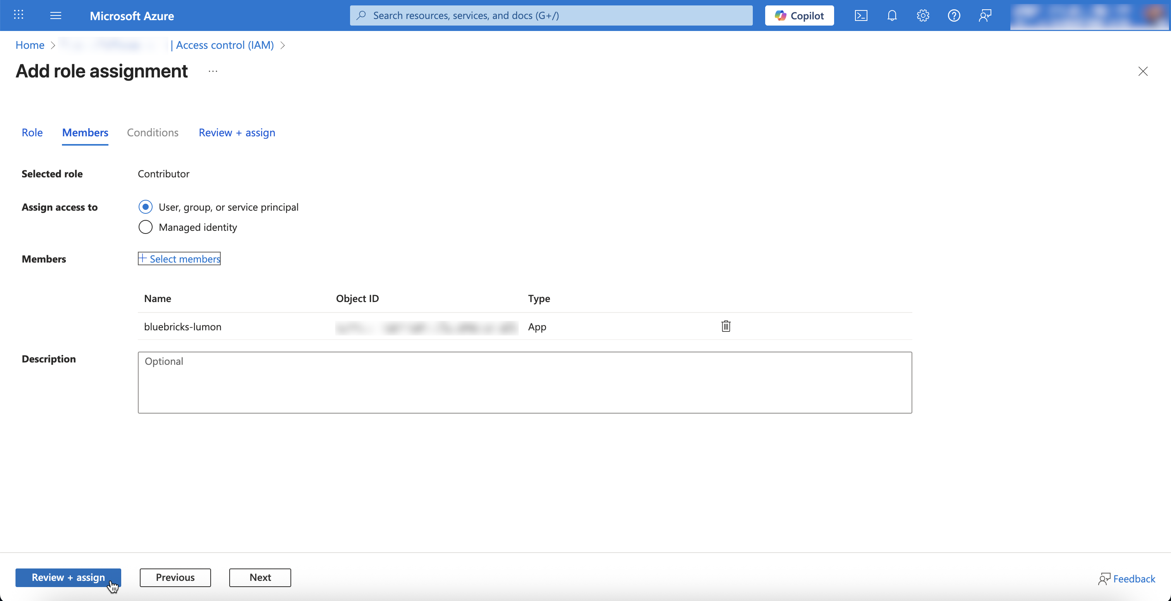The height and width of the screenshot is (601, 1171).
Task: Launch Cloud Shell from the top bar
Action: coord(861,15)
